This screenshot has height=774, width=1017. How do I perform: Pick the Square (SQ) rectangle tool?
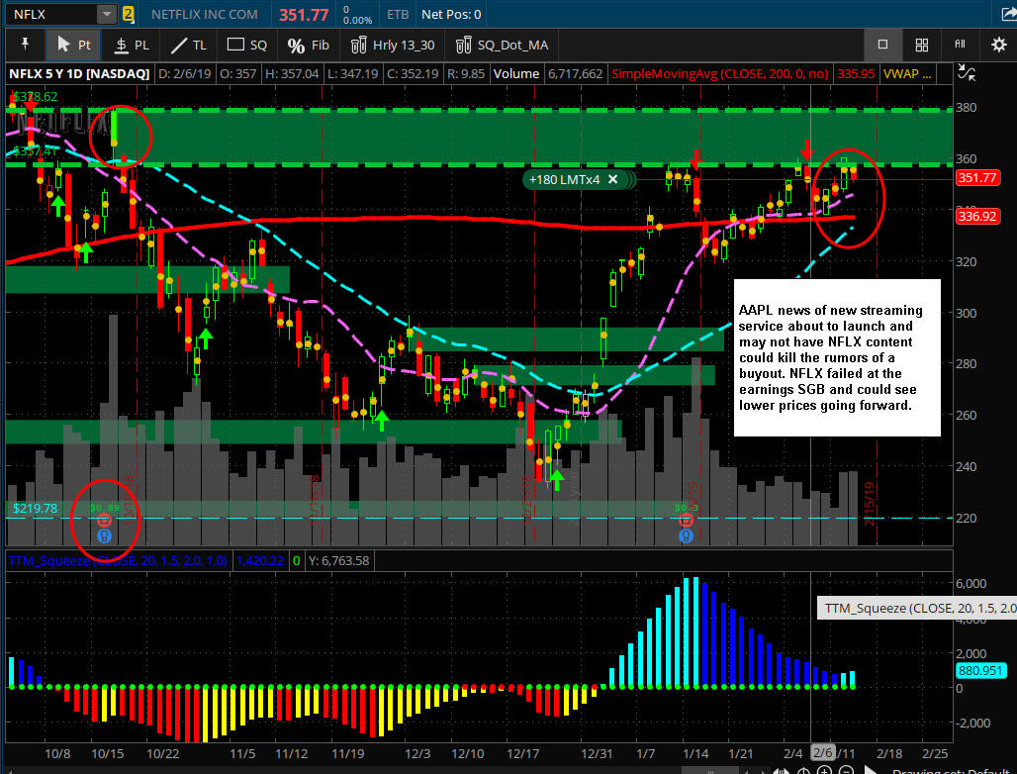pos(247,45)
